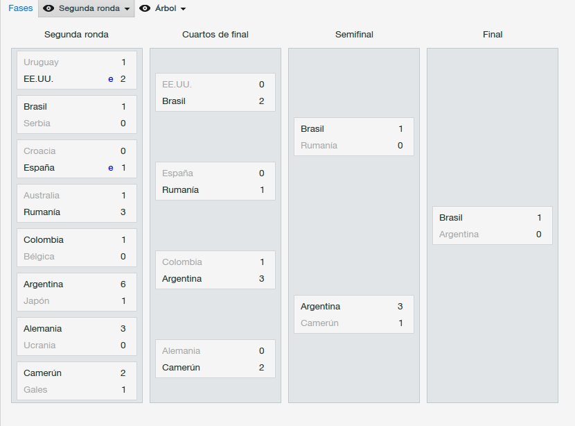Viewport: 575px width, 426px height.
Task: Click the Argentina vs Japón match box
Action: tap(77, 292)
